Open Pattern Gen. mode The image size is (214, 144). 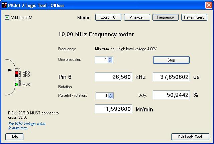tap(194, 17)
